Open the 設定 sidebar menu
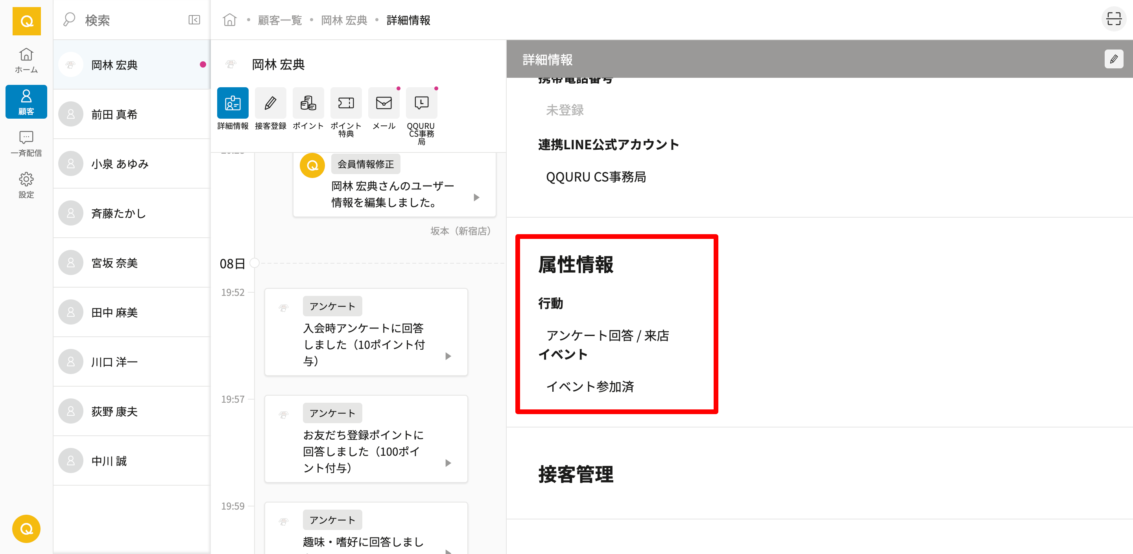This screenshot has width=1133, height=554. [x=26, y=185]
